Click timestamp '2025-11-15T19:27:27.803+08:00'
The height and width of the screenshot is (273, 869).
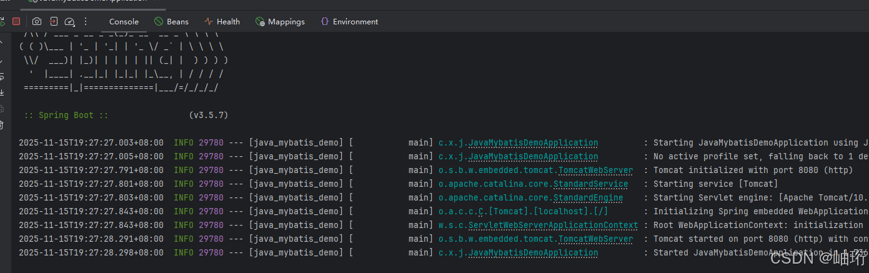(91, 197)
